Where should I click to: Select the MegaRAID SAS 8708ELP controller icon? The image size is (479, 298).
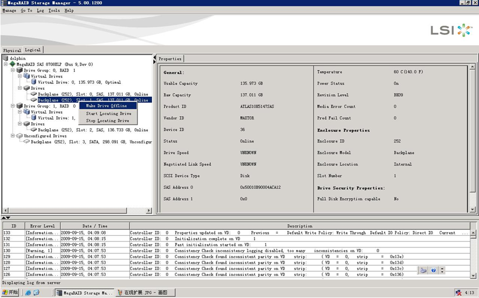[x=12, y=64]
